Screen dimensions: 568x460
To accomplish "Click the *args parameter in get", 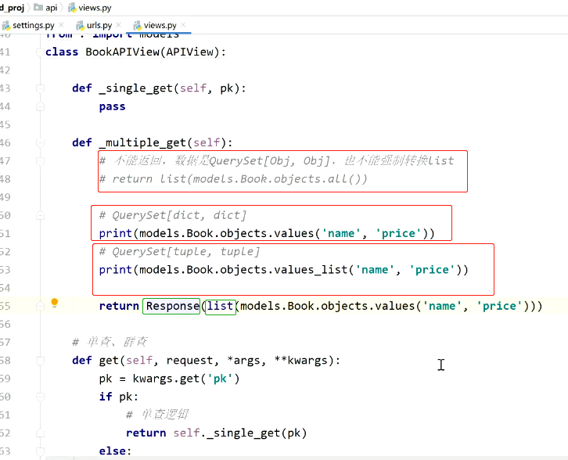I will pos(243,361).
